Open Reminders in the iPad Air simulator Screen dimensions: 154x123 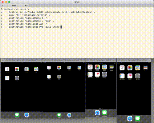7,78
